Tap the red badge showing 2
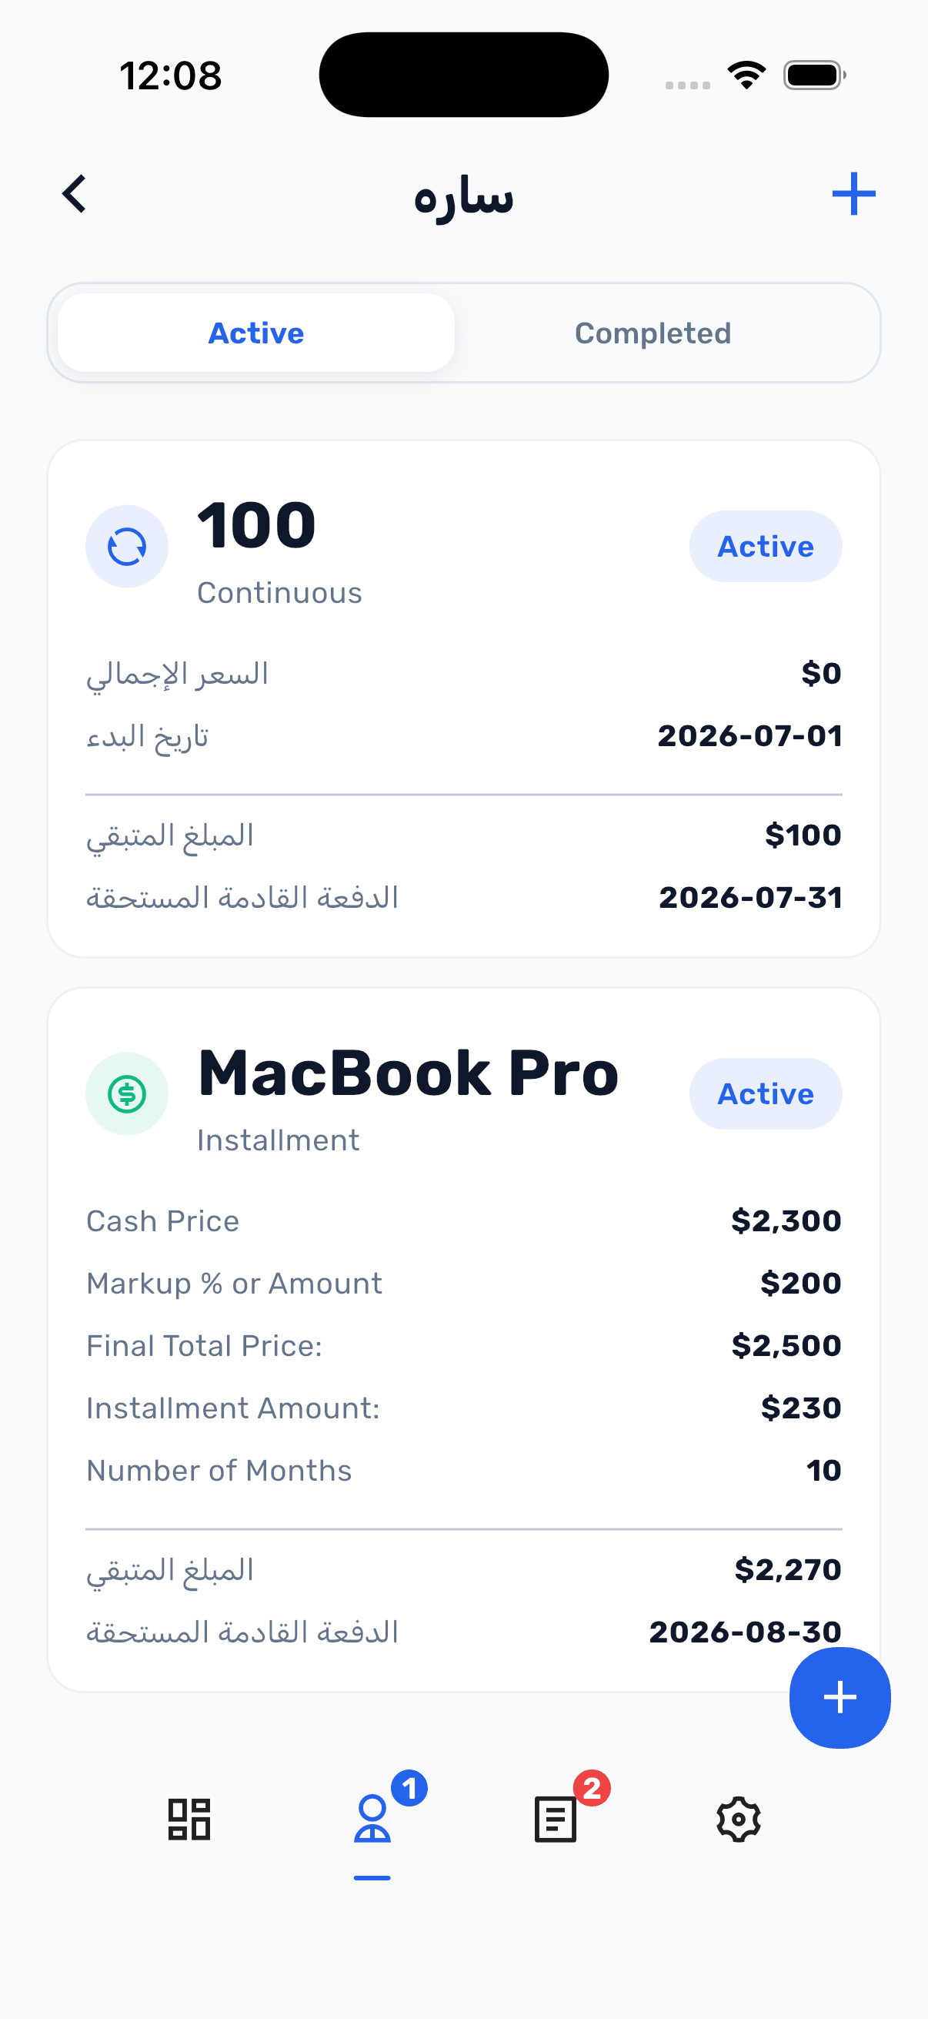Screen dimensions: 928x2019 click(592, 1788)
